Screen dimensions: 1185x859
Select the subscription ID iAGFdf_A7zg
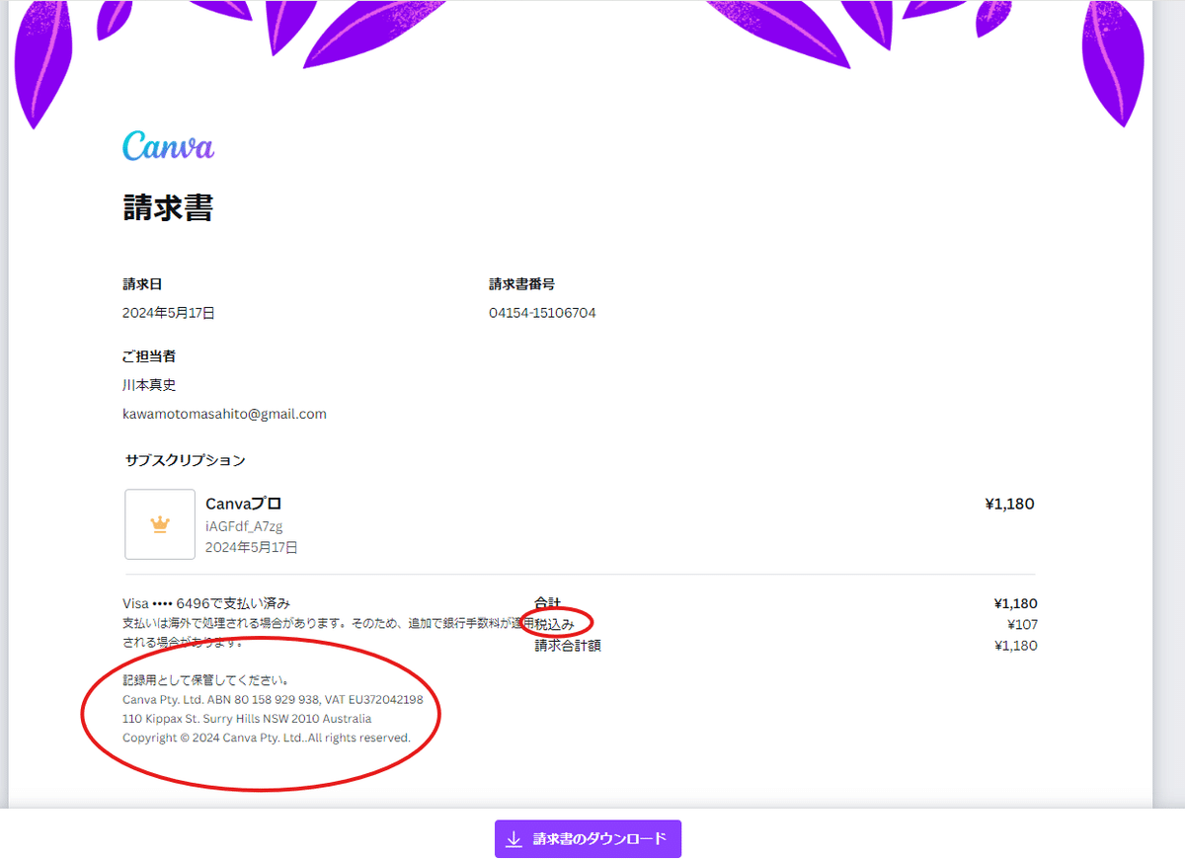244,526
